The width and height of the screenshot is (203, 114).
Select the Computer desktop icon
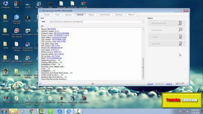pos(5,5)
